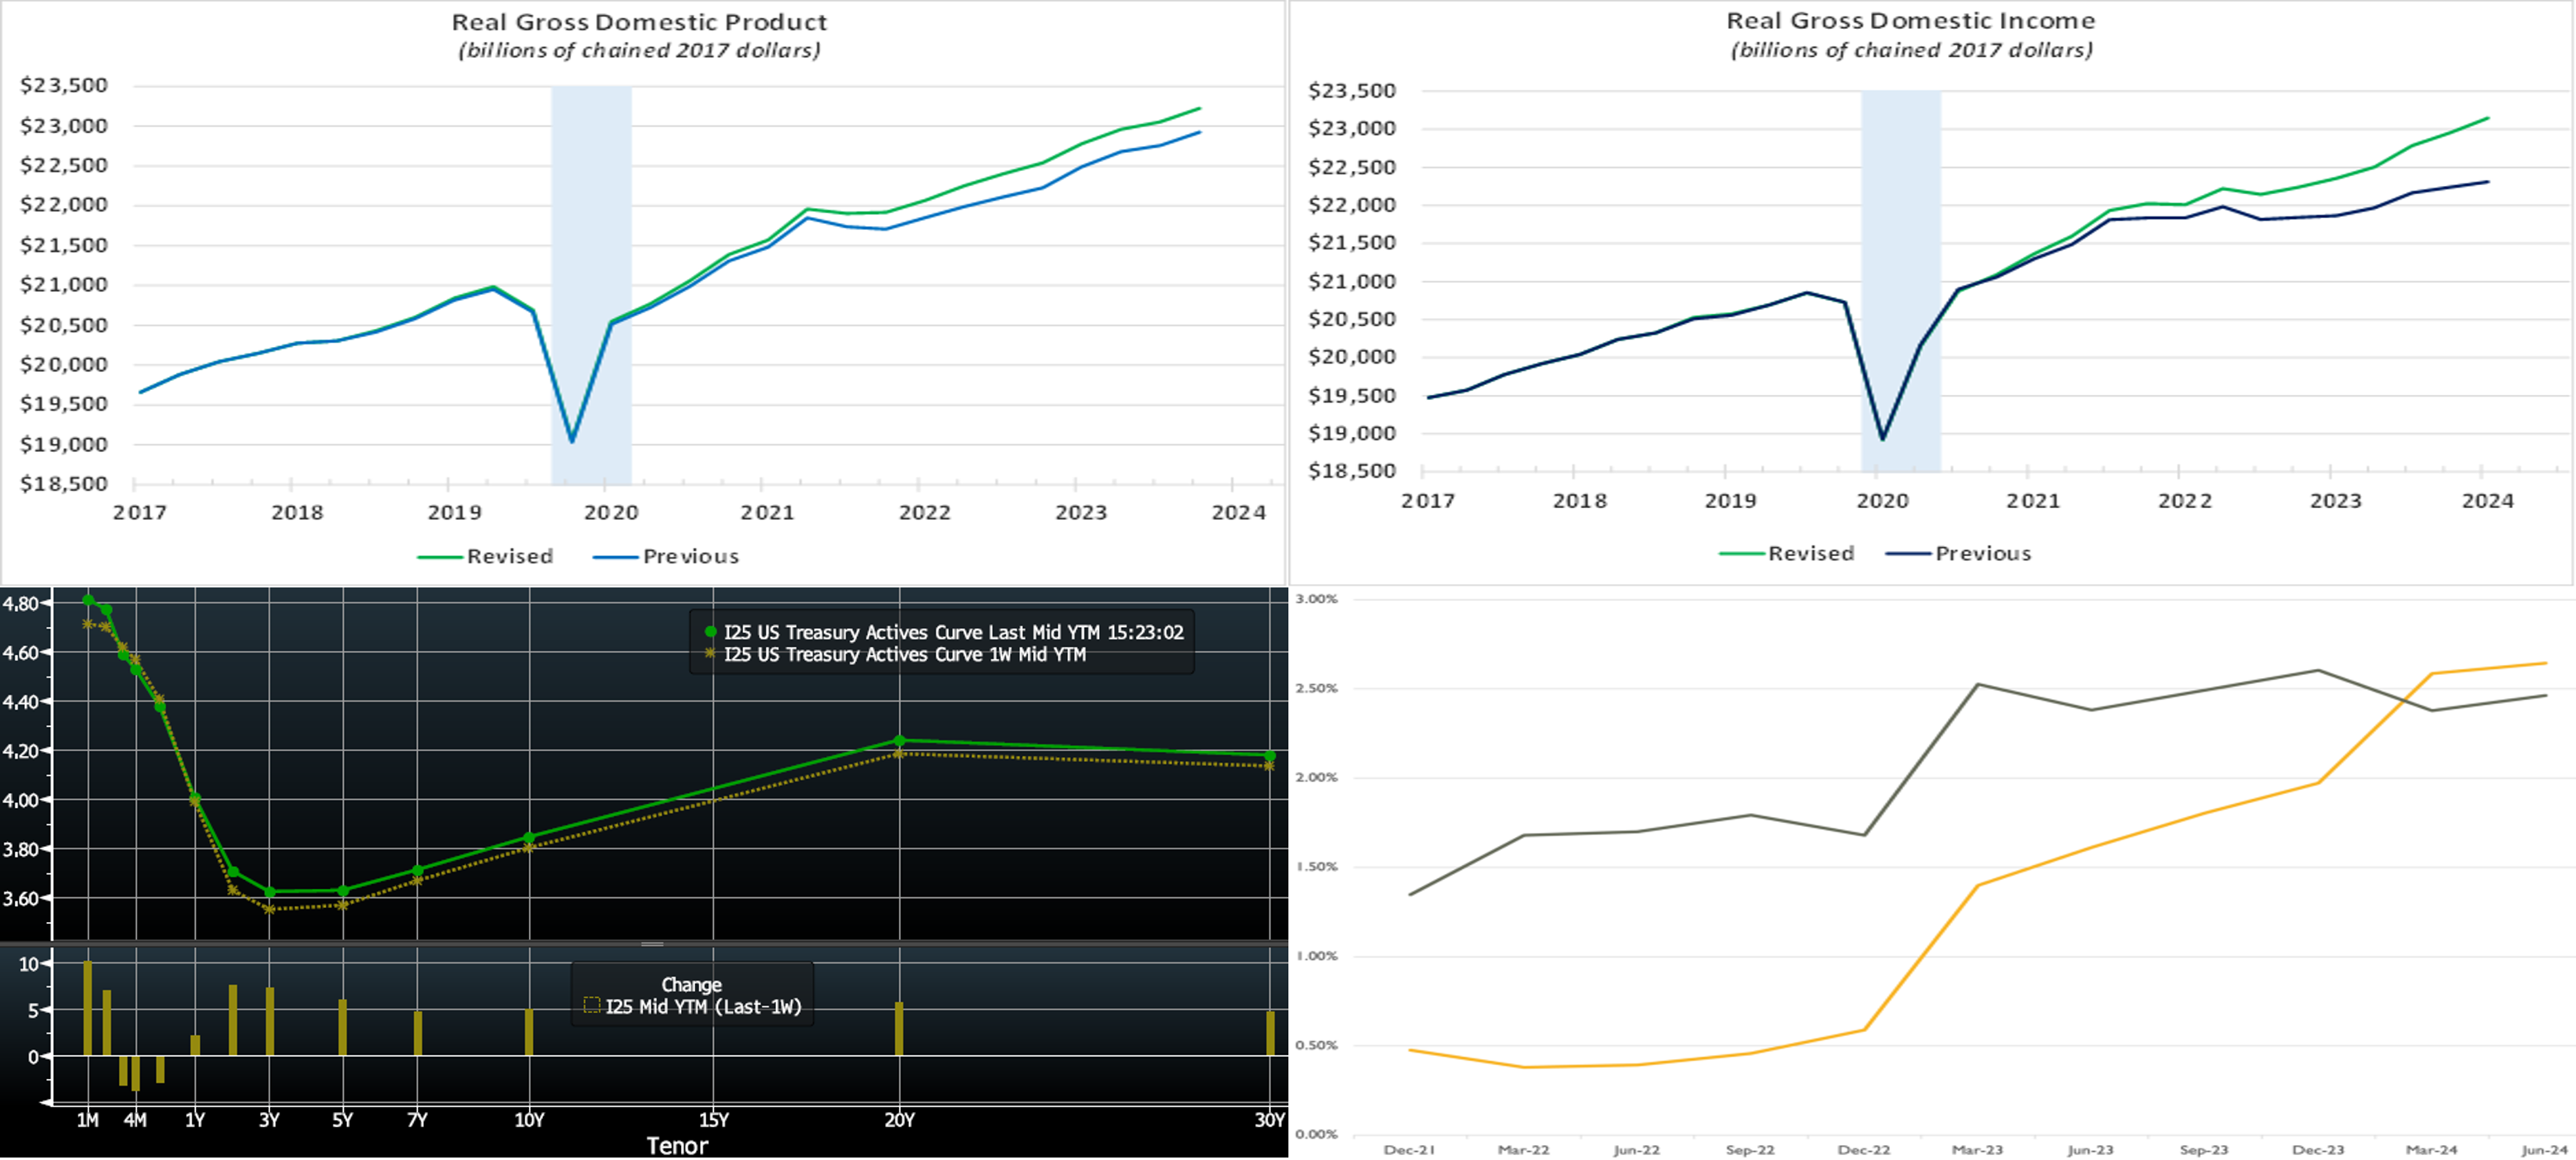Click the divider grip between curve and Change panels
Image resolution: width=2576 pixels, height=1160 pixels.
(x=652, y=944)
